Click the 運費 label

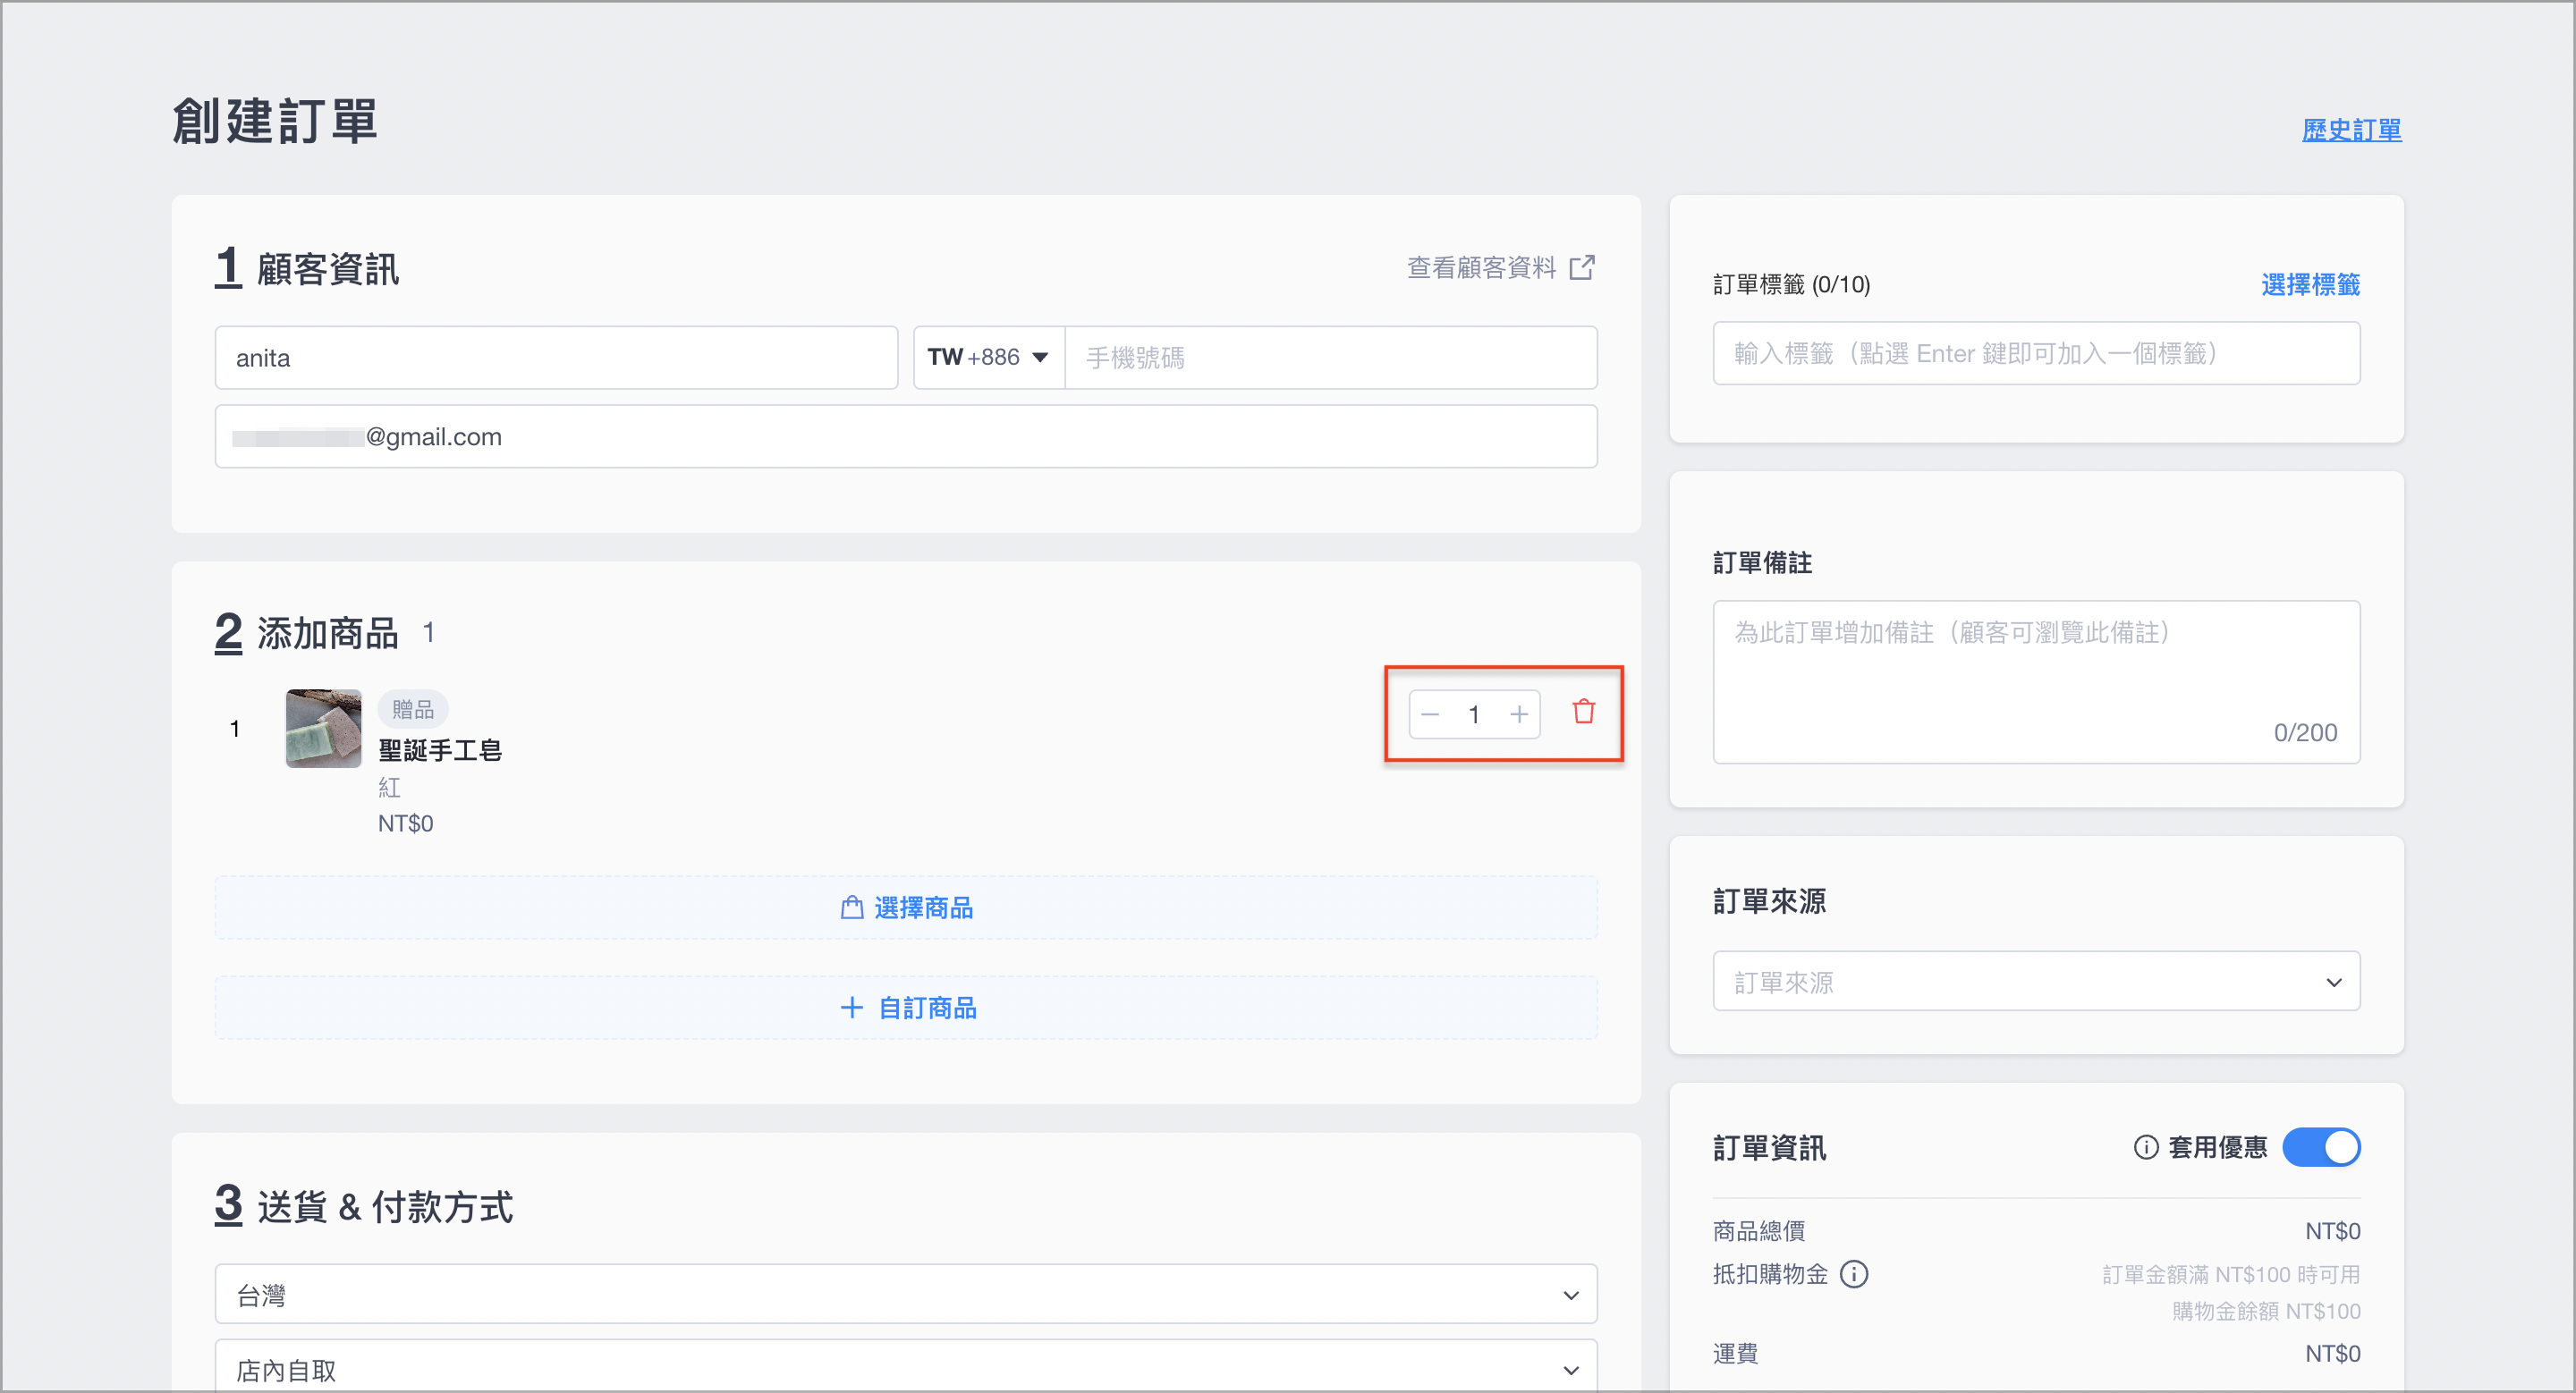(x=1735, y=1354)
